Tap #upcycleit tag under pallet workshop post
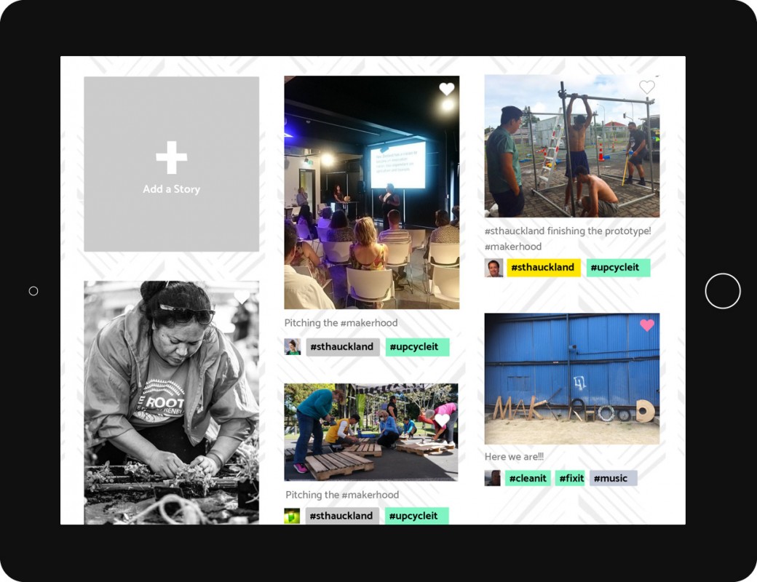This screenshot has height=582, width=757. 416,516
